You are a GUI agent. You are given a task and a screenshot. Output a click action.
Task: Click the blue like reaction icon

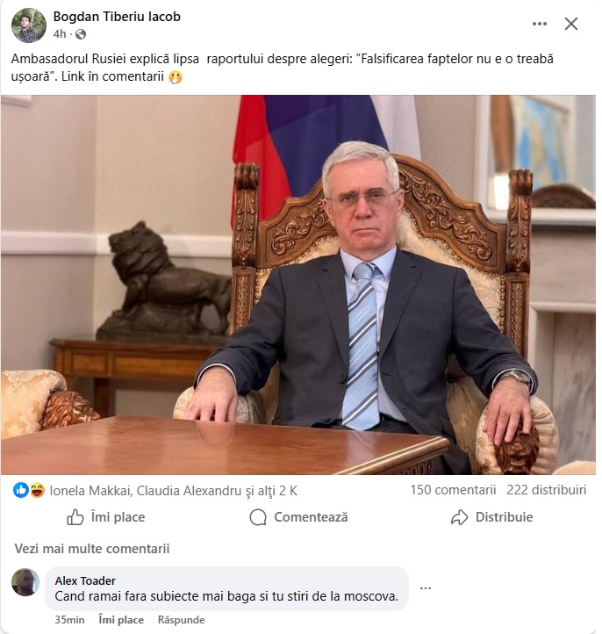[x=21, y=490]
